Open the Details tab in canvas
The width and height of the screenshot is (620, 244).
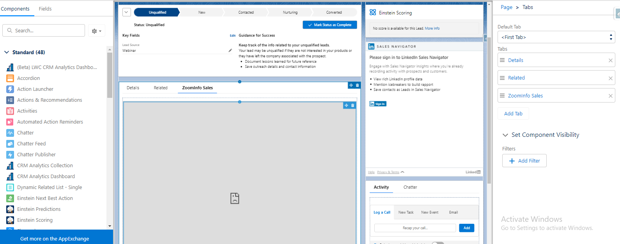[x=133, y=88]
